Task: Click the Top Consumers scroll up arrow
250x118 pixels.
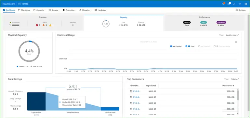Action: [x=238, y=89]
